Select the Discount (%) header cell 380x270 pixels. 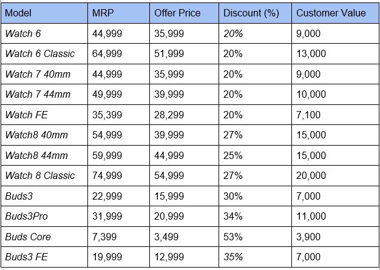(x=251, y=13)
